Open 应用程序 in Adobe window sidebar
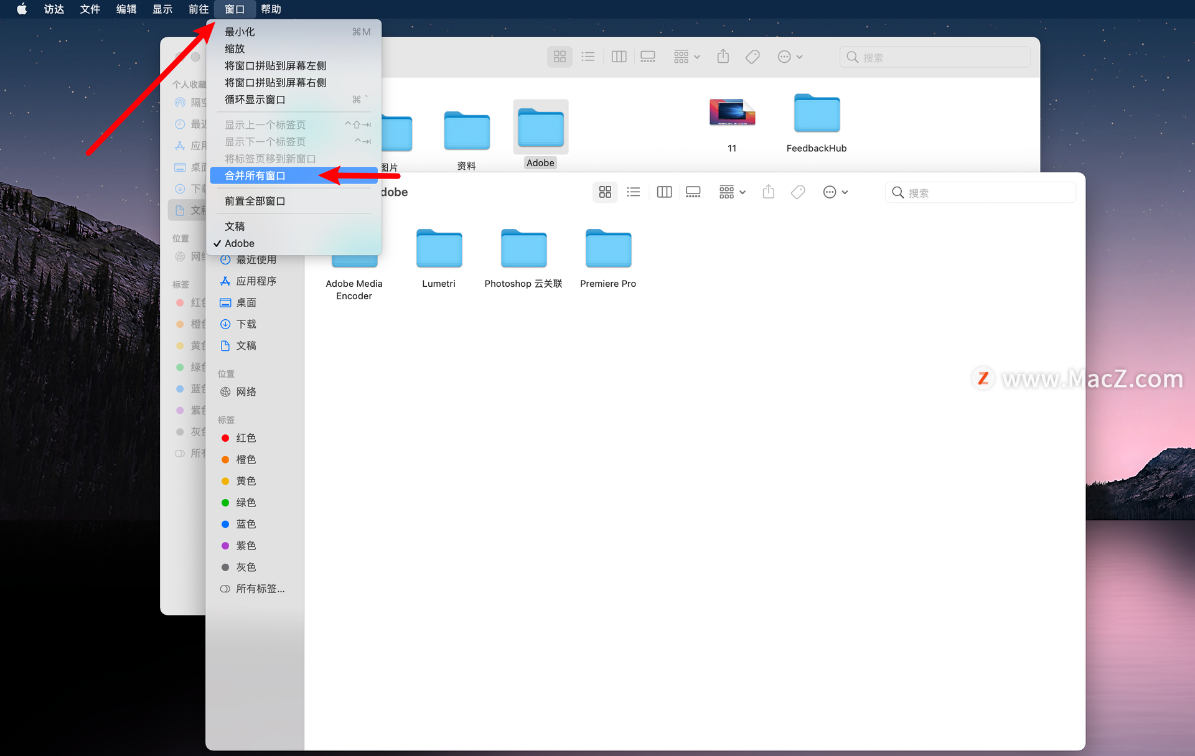Screen dimensions: 1195x756 [255, 281]
